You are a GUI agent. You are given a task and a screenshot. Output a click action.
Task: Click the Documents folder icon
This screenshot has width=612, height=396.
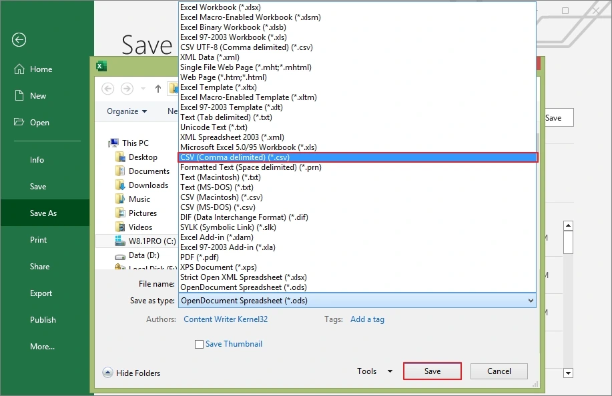tap(120, 171)
